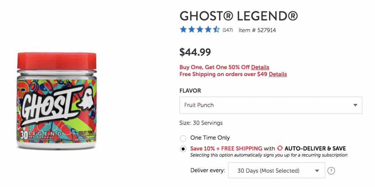Click the Deliver every dropdown arrow
The height and width of the screenshot is (187, 375).
[x=317, y=171]
